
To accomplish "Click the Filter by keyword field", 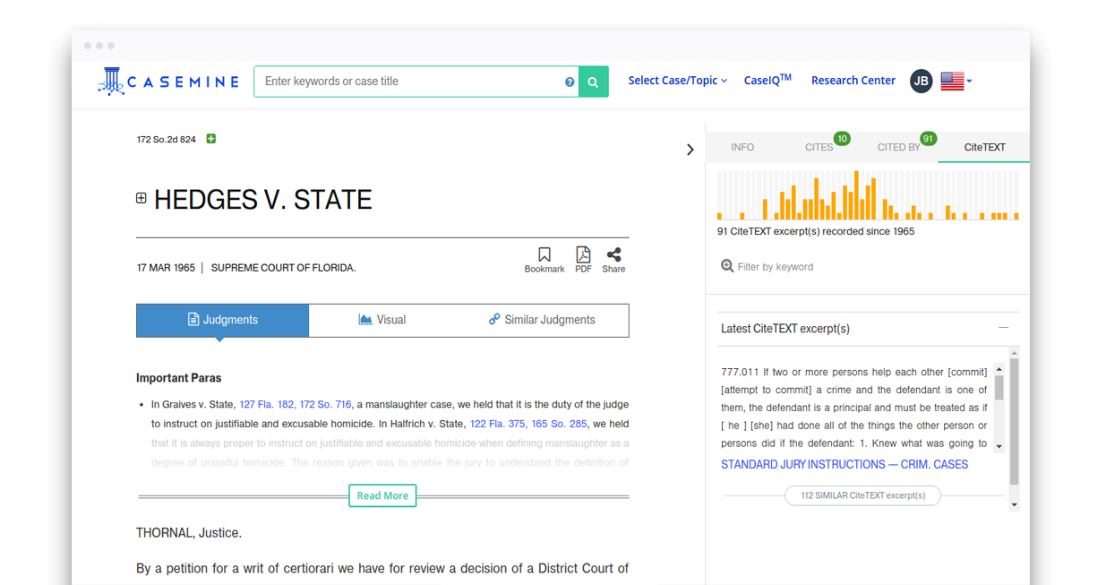I will [x=776, y=267].
